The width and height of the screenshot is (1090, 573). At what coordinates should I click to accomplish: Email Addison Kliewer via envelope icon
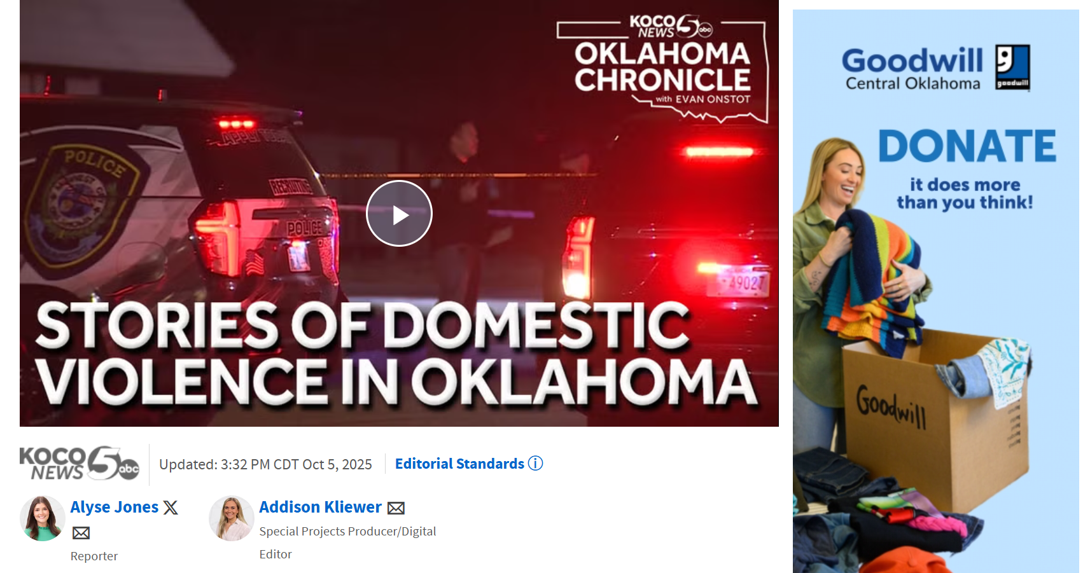point(396,508)
